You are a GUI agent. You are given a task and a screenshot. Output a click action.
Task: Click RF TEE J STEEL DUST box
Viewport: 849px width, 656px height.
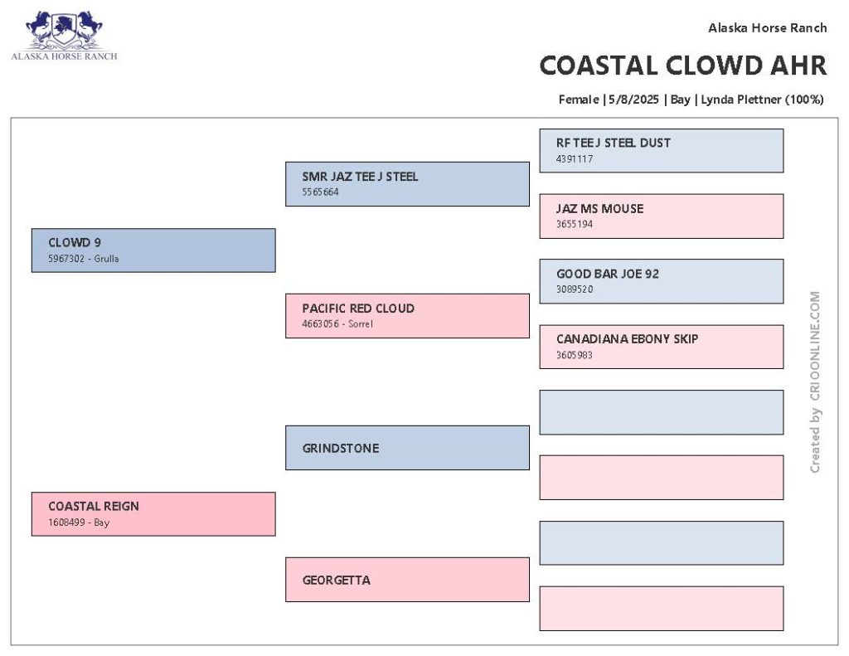pos(661,151)
